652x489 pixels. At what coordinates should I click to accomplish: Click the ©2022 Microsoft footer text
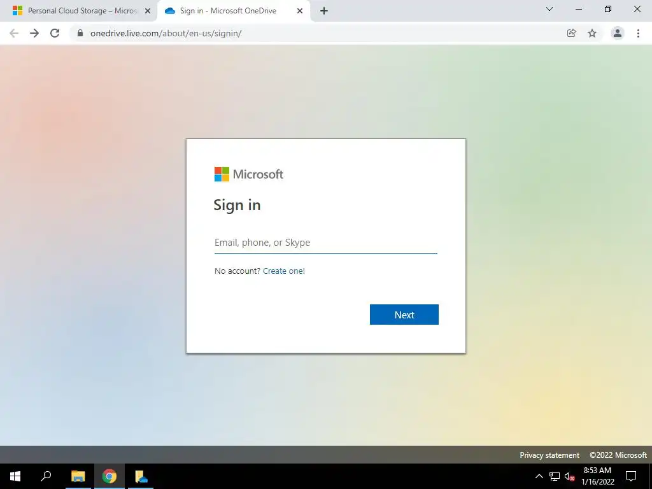coord(618,455)
